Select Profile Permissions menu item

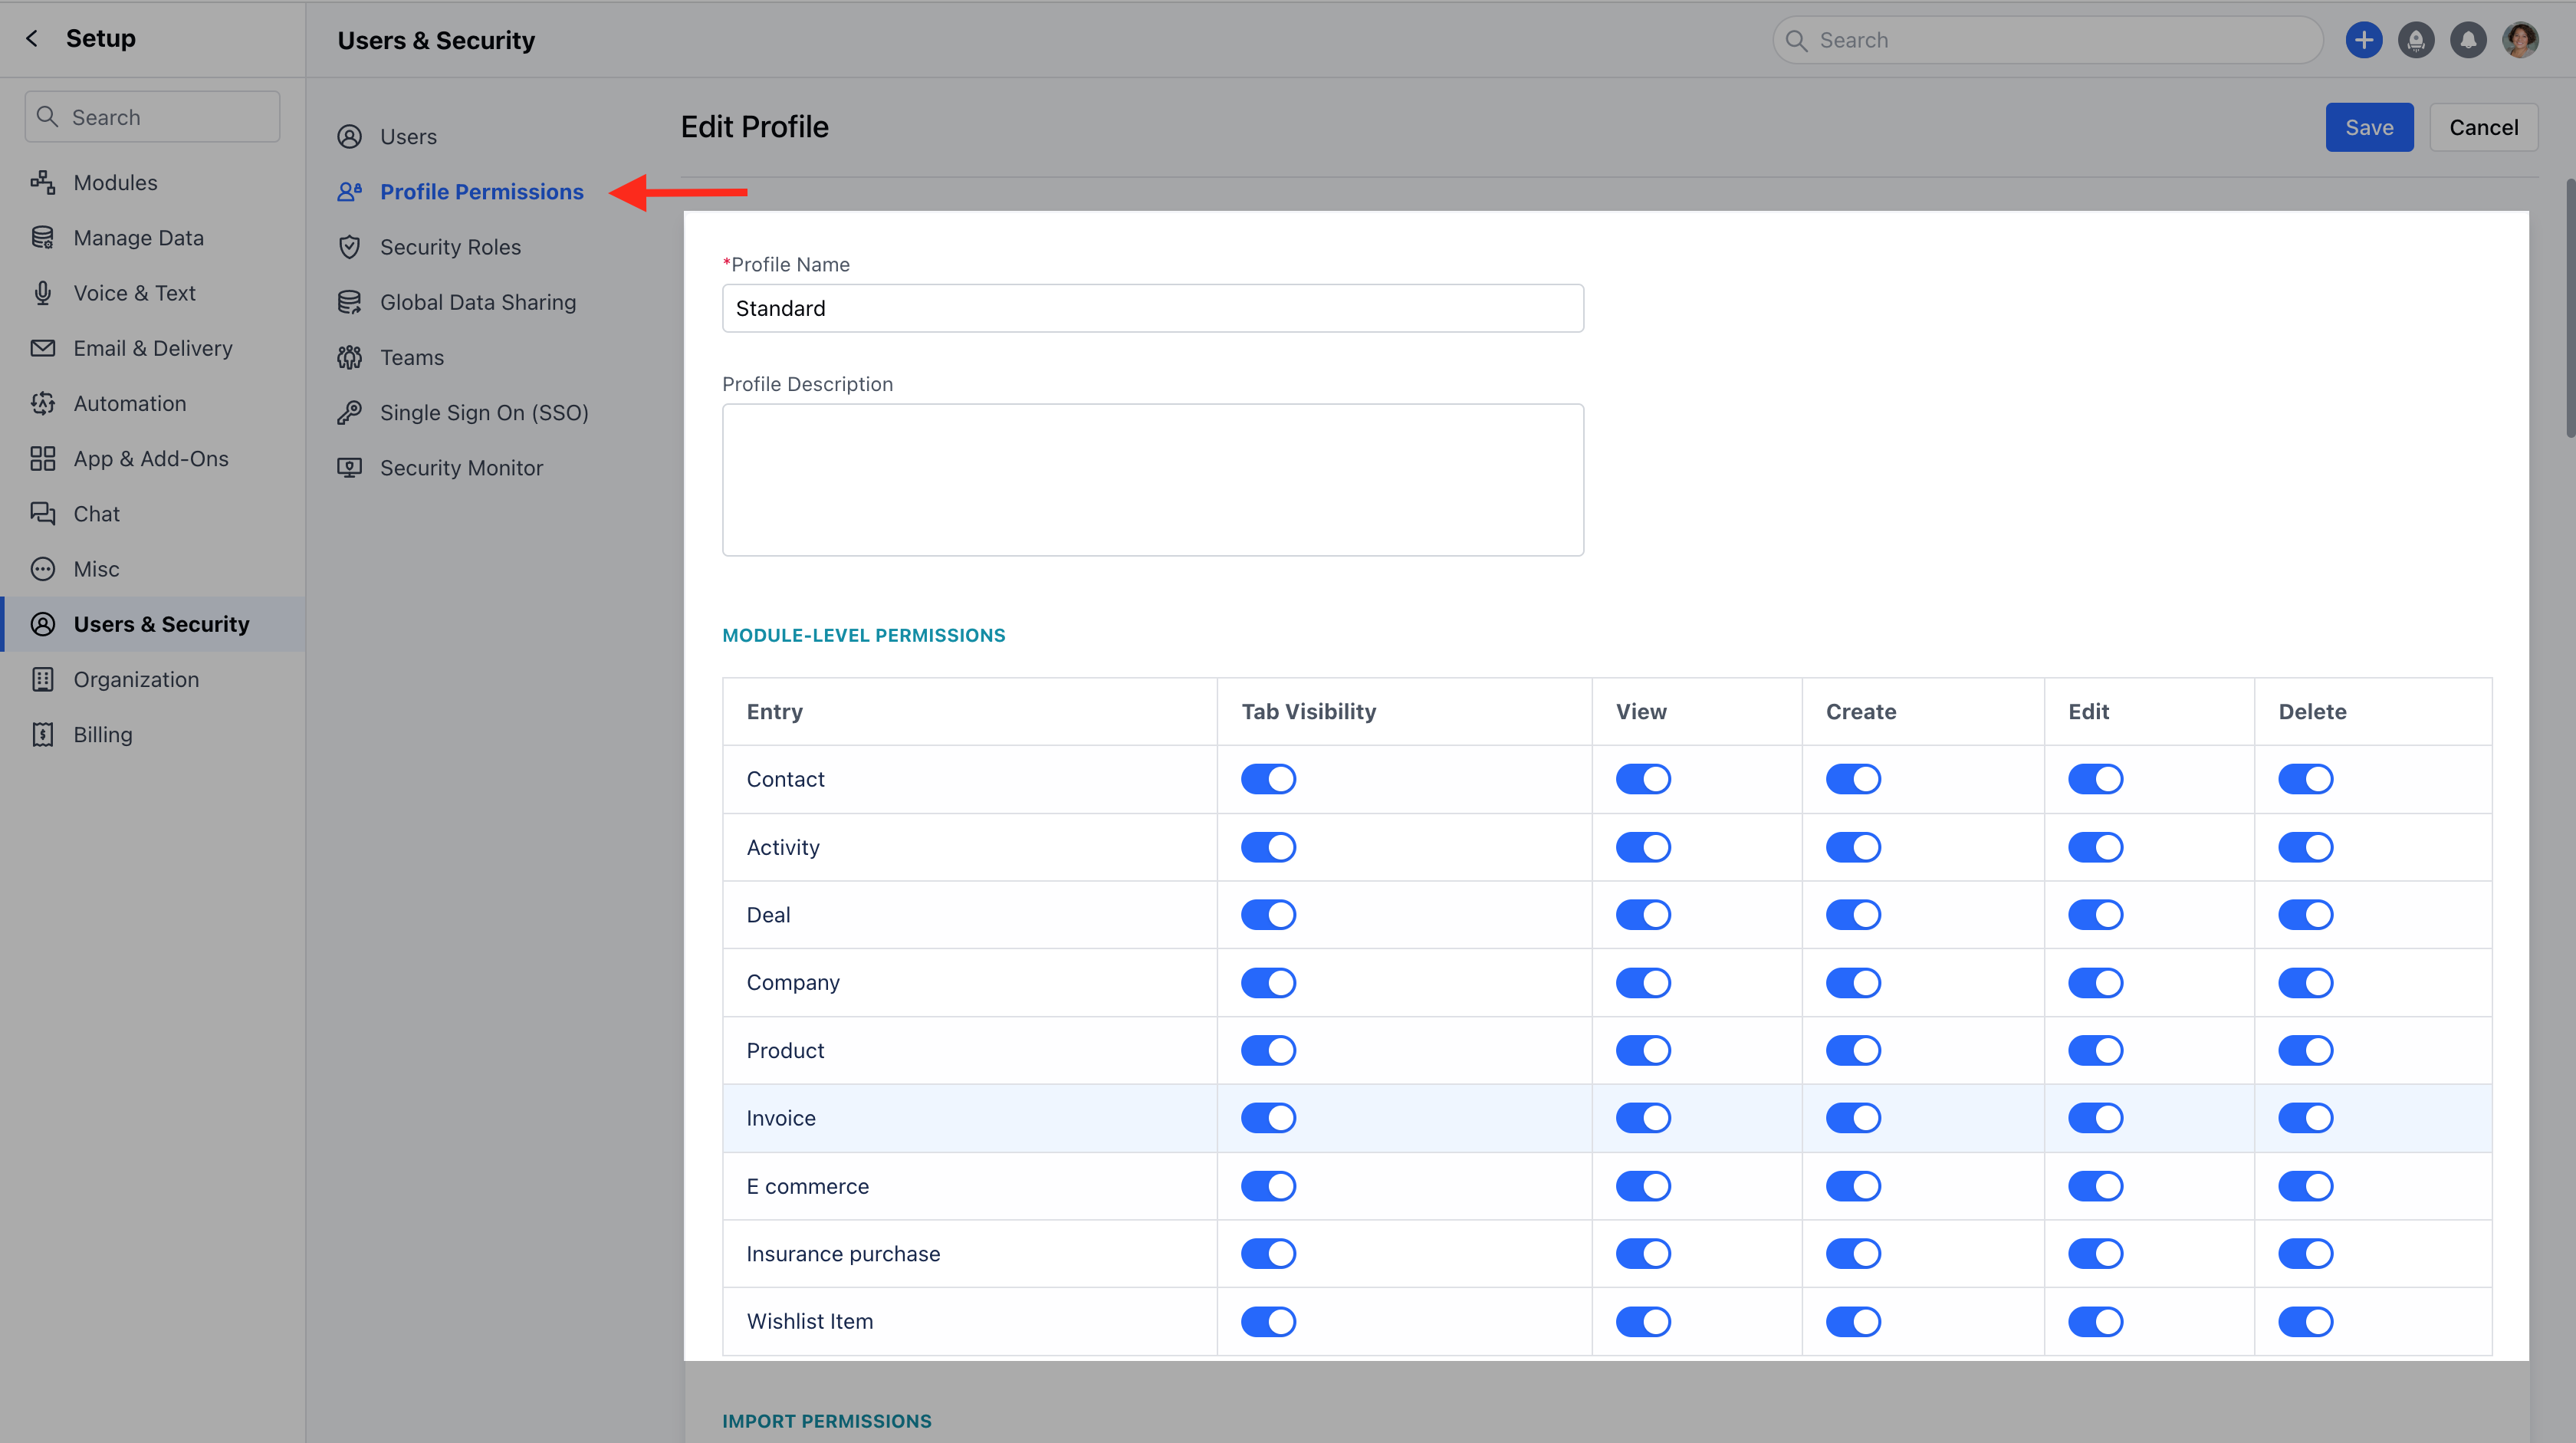[x=481, y=191]
